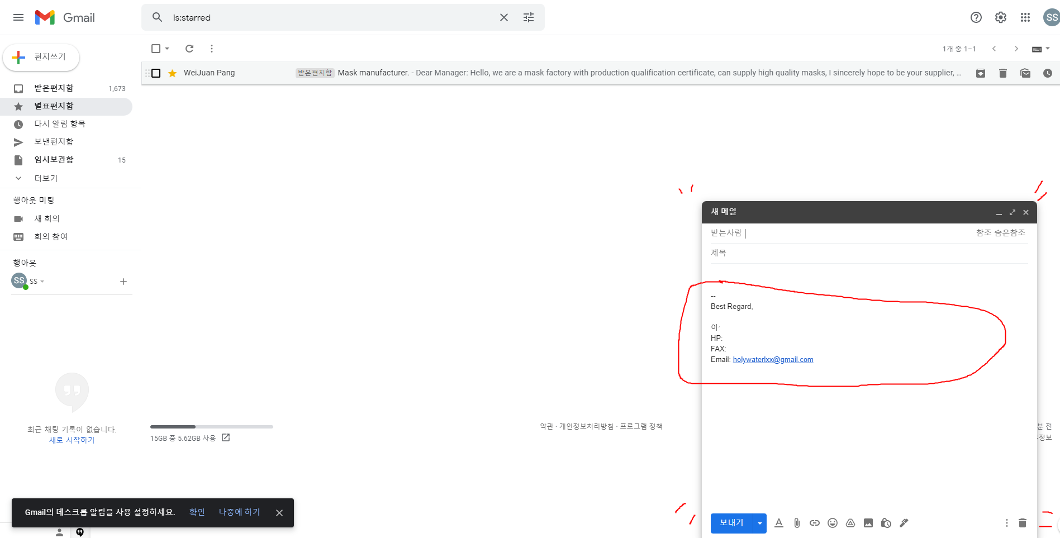Archive the WeiJuan Pang email

pos(981,73)
